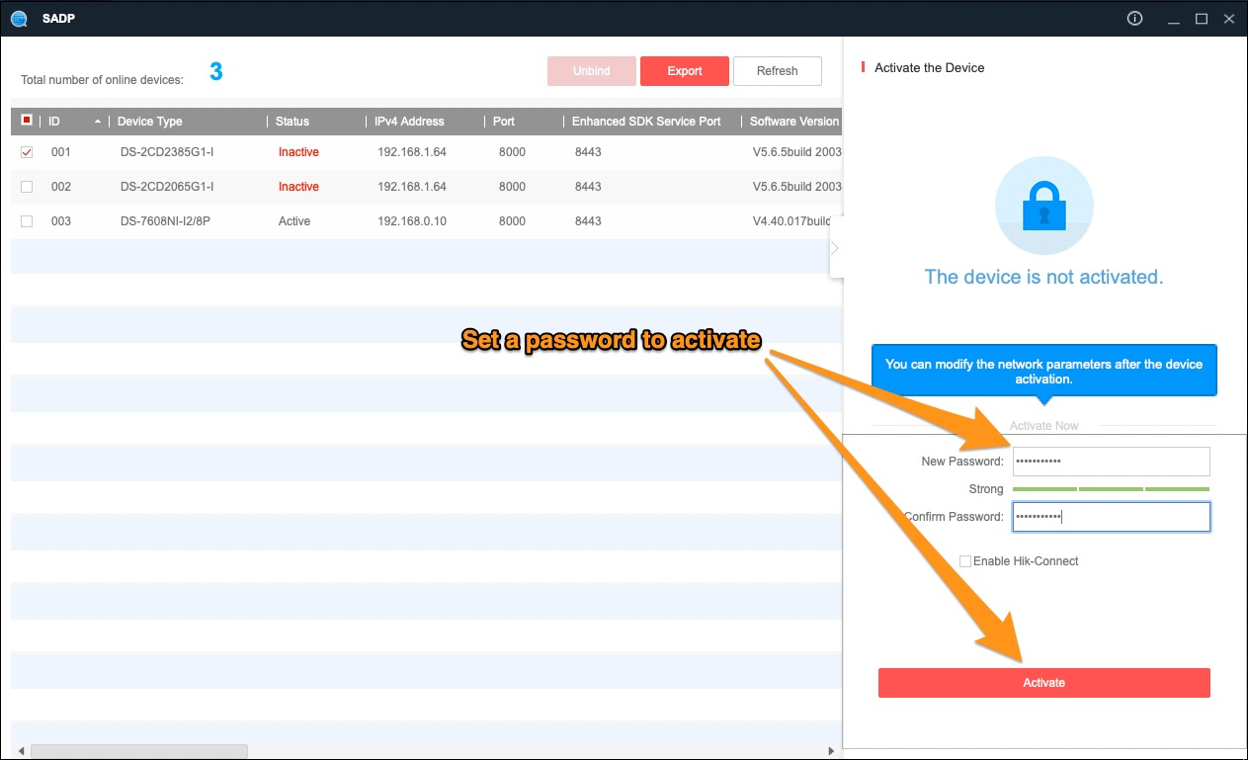The width and height of the screenshot is (1248, 760).
Task: Click the Confirm Password field
Action: pos(1111,517)
